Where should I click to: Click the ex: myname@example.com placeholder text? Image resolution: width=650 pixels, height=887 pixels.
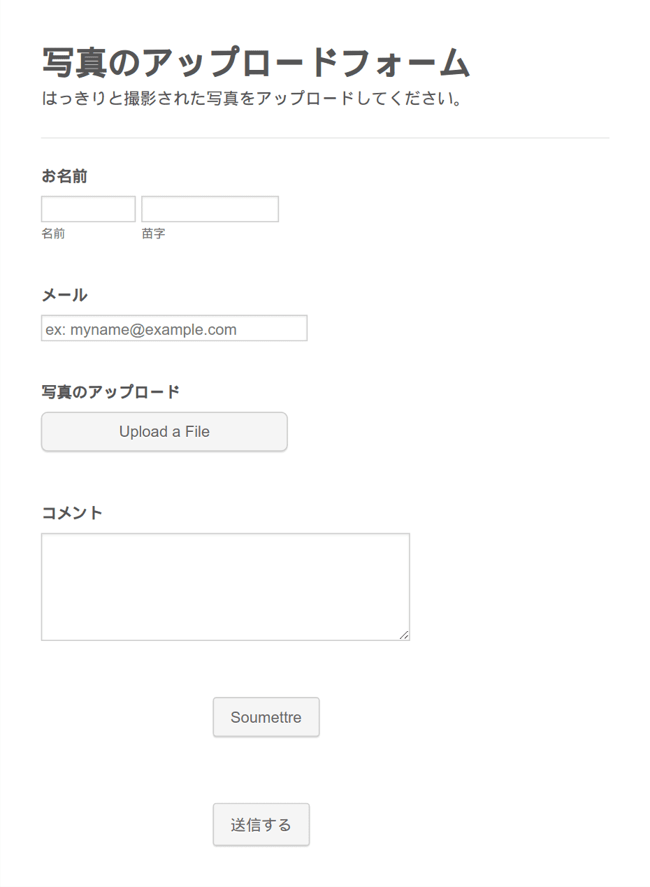(141, 330)
